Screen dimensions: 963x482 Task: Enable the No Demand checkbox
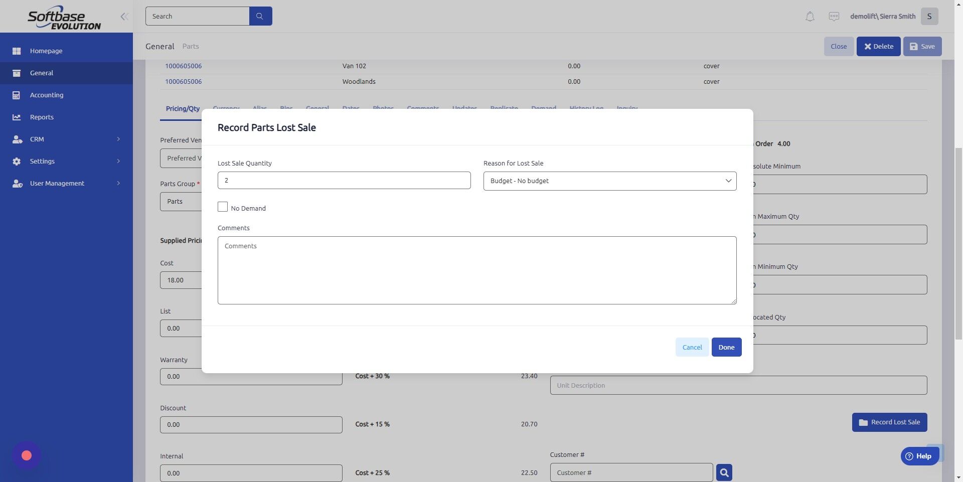click(223, 207)
